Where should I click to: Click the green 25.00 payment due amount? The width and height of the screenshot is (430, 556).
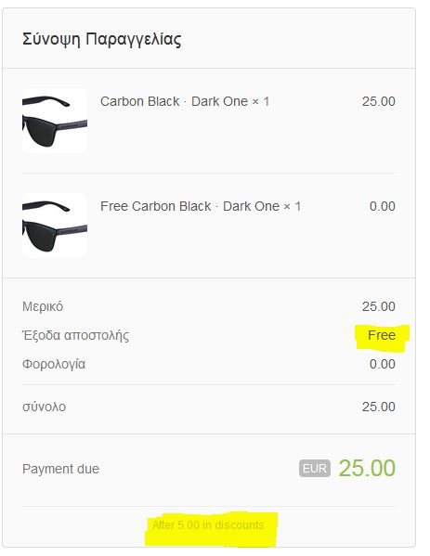367,468
